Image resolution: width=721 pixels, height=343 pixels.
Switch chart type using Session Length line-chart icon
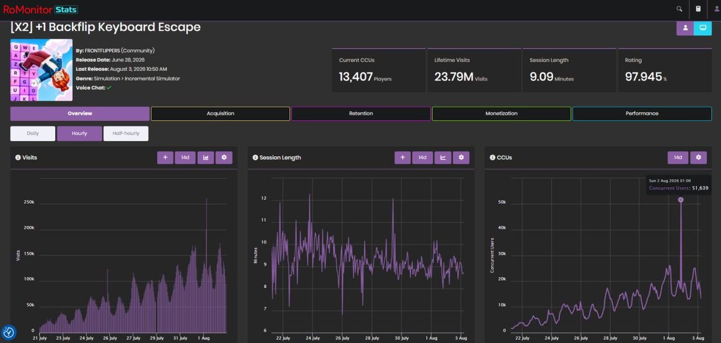click(x=443, y=157)
